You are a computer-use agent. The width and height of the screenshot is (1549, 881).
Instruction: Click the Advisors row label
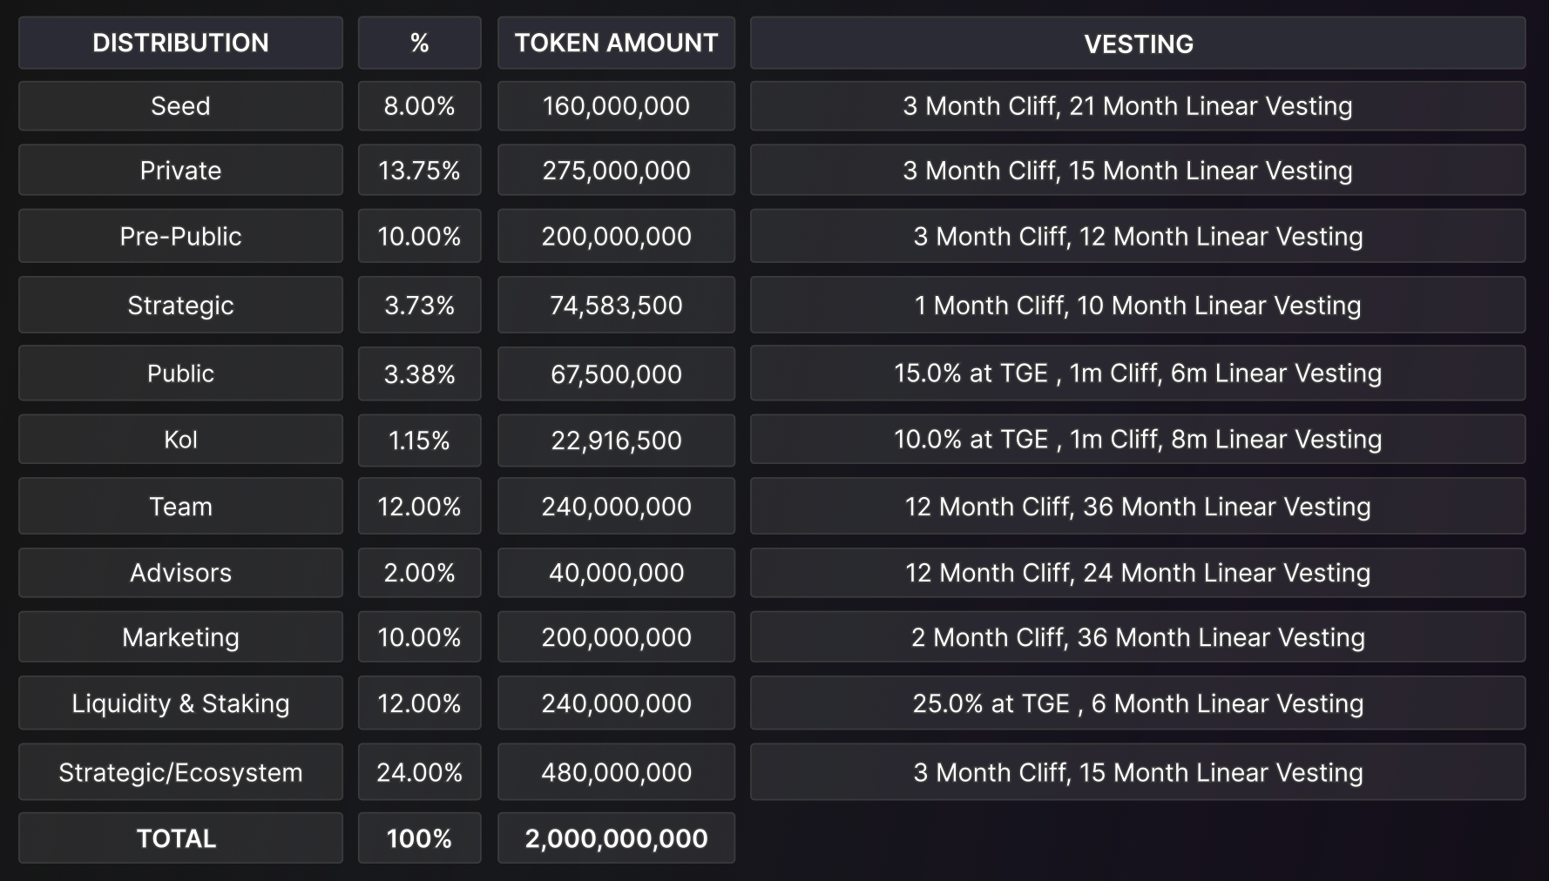tap(180, 573)
